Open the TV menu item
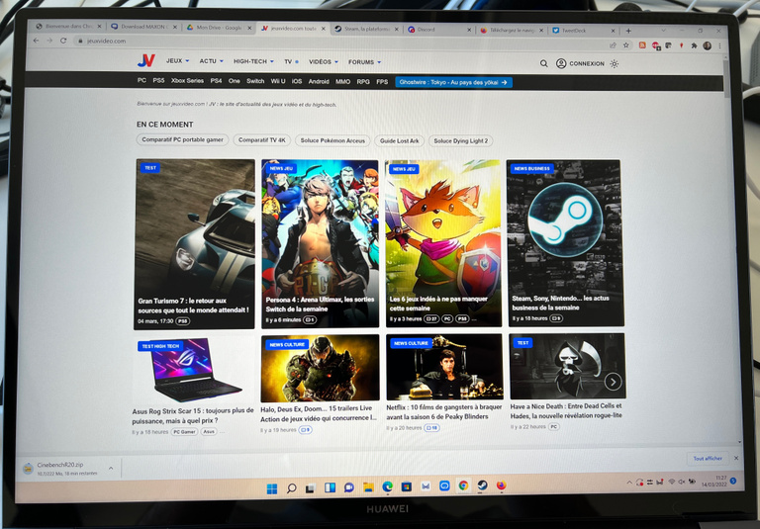The width and height of the screenshot is (760, 529). [291, 61]
